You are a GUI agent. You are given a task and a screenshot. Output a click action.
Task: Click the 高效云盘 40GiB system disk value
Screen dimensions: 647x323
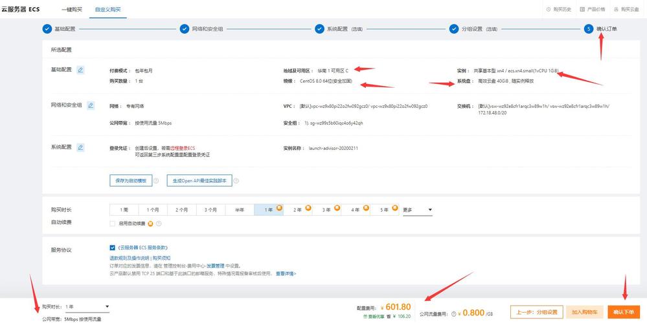[506, 81]
